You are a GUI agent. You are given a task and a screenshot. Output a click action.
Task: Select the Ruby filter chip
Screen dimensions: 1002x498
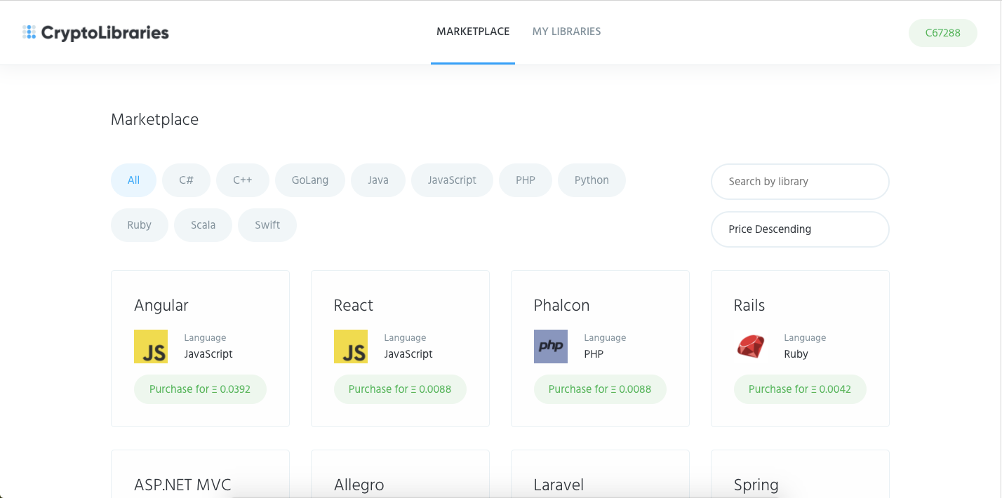(139, 224)
